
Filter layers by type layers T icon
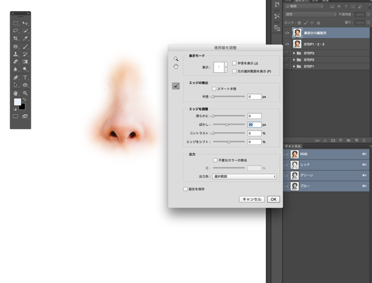346,7
